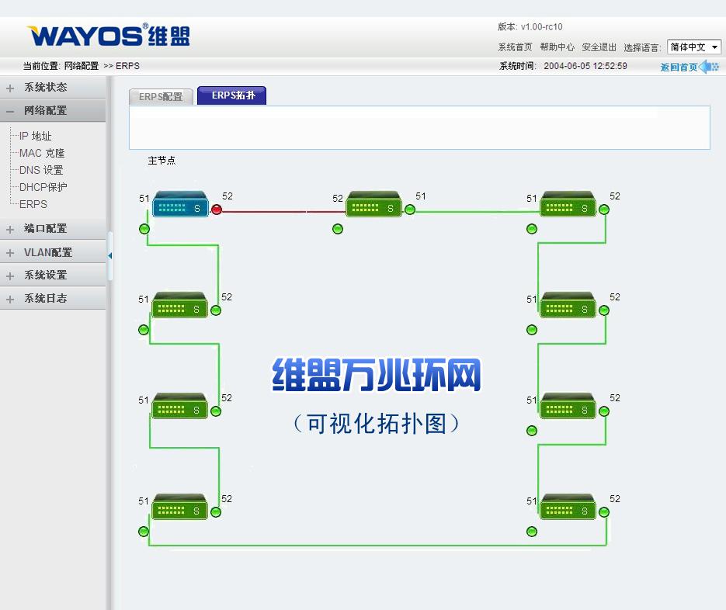Open the 简体中文 language dropdown
The image size is (726, 610).
click(x=694, y=47)
